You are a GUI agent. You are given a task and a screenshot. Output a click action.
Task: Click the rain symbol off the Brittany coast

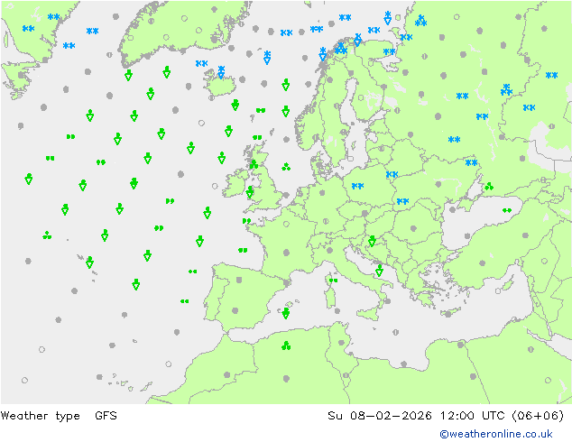(x=246, y=221)
